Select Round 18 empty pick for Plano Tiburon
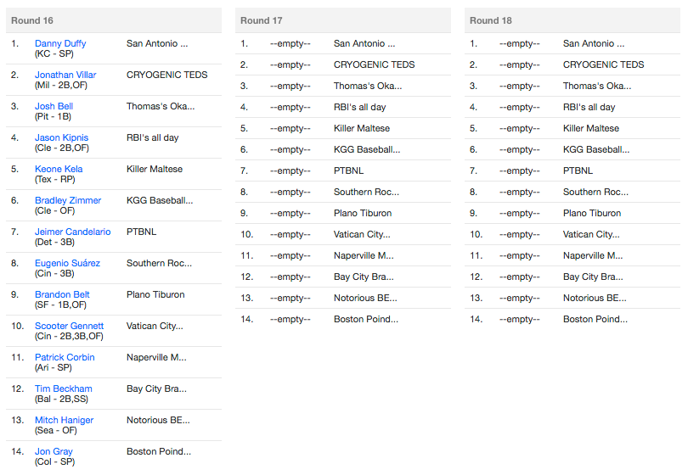Viewport: 688px width, 475px height. tap(520, 214)
